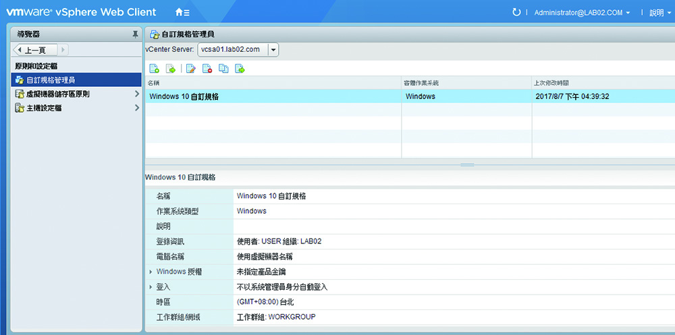Export the selected customization specification
The width and height of the screenshot is (675, 335).
tap(240, 68)
